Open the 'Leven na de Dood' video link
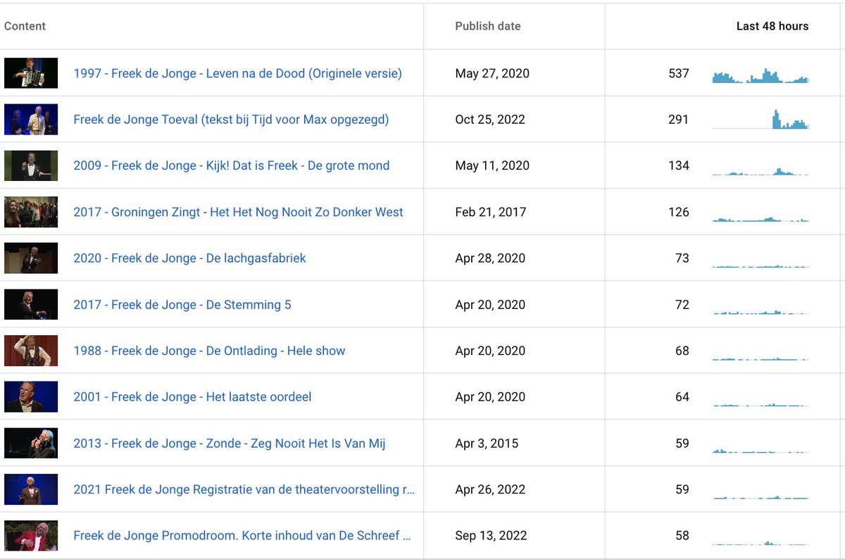 237,73
